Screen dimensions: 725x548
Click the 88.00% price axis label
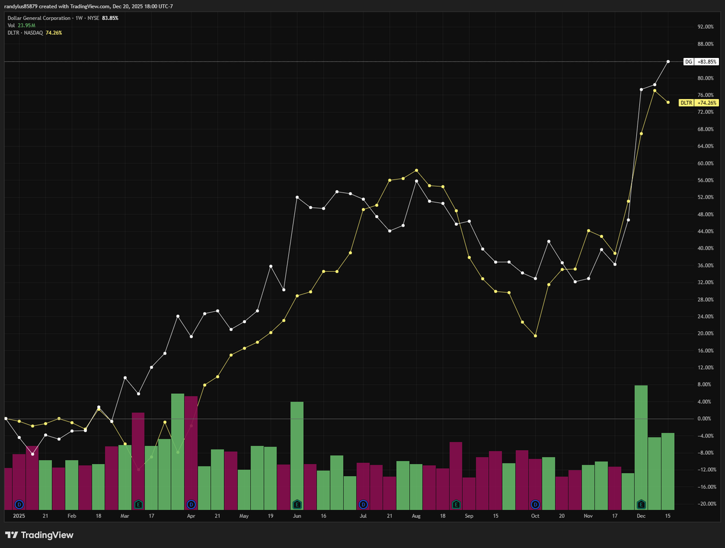705,44
